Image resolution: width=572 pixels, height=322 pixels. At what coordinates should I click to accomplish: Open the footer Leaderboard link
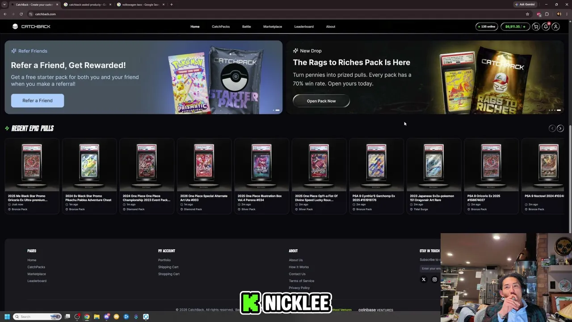[x=37, y=281]
